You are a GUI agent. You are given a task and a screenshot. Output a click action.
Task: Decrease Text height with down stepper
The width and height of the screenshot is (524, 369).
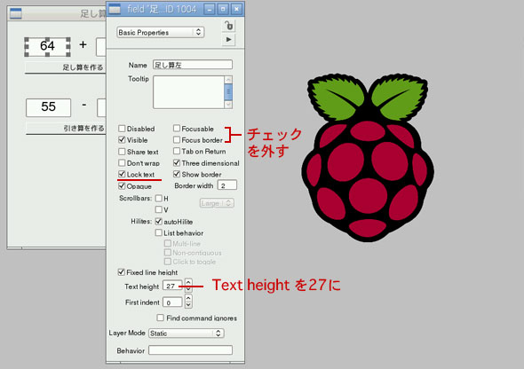pos(188,288)
